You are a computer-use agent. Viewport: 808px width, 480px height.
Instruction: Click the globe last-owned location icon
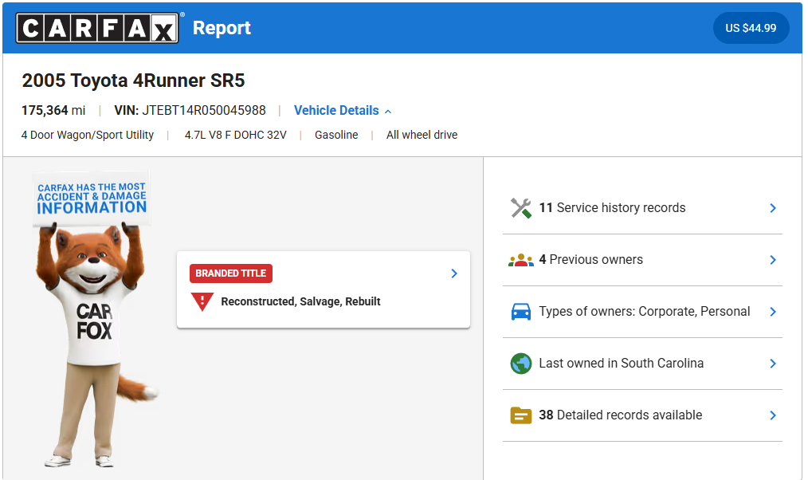520,364
